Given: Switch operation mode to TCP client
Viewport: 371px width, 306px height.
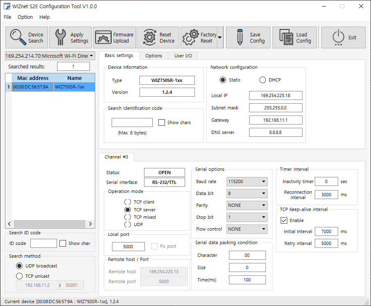Looking at the screenshot, I should [127, 202].
